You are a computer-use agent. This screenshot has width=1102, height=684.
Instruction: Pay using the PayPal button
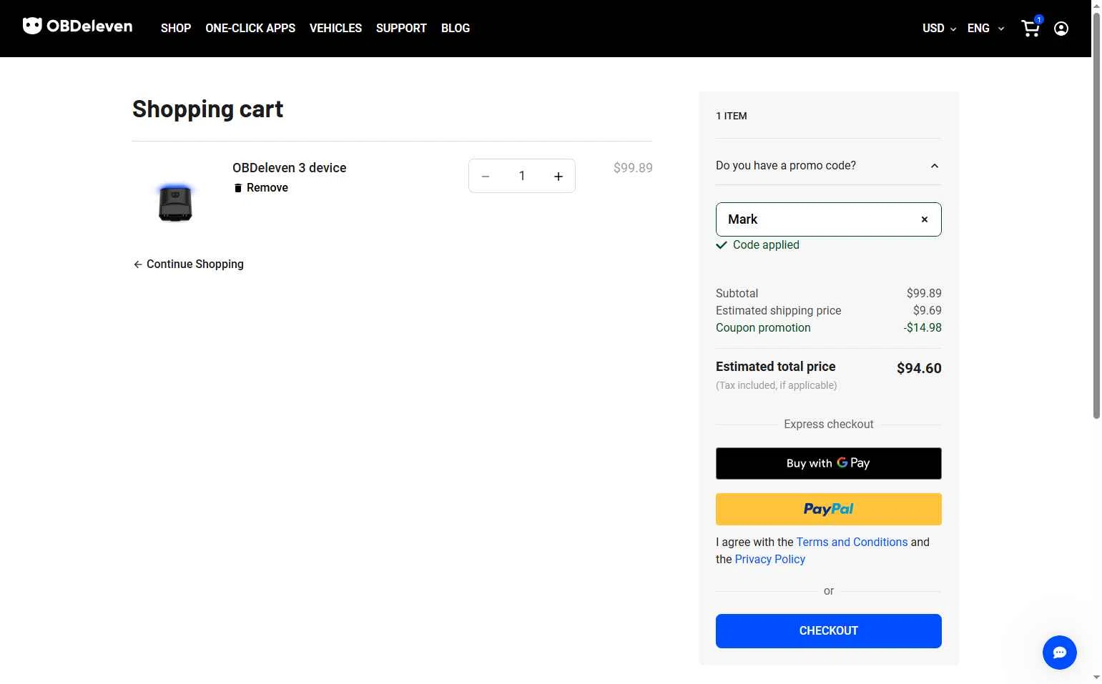(x=828, y=509)
